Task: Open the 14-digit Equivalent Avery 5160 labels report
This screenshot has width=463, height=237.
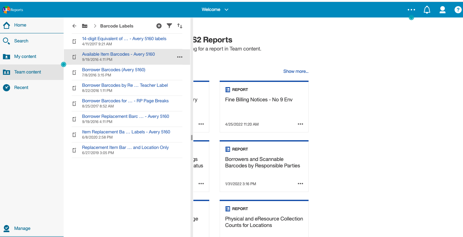Action: [124, 39]
